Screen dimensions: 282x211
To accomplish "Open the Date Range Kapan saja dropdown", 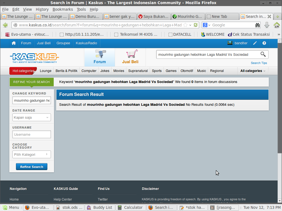I will tap(32, 118).
